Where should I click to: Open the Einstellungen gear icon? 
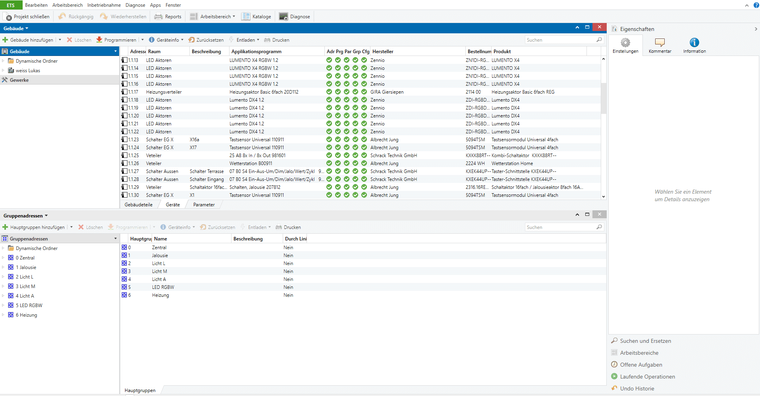[x=625, y=42]
